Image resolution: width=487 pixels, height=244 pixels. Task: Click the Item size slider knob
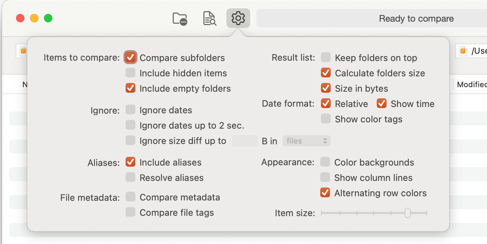(407, 213)
